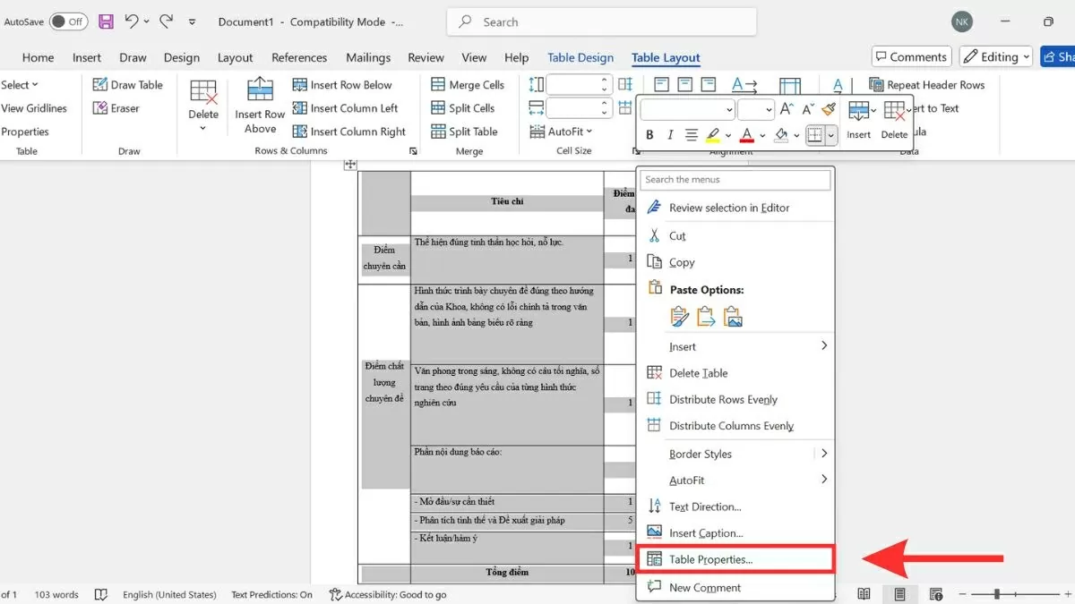Select the Eraser tool

tap(116, 108)
